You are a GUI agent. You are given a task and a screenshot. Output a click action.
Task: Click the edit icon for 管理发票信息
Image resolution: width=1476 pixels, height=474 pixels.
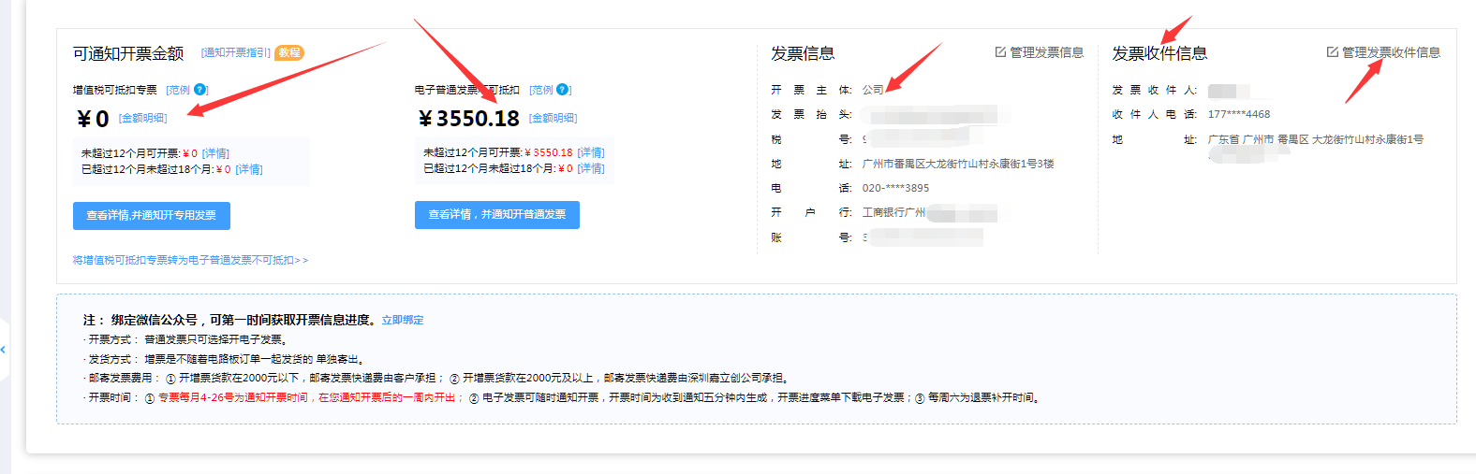point(1000,52)
